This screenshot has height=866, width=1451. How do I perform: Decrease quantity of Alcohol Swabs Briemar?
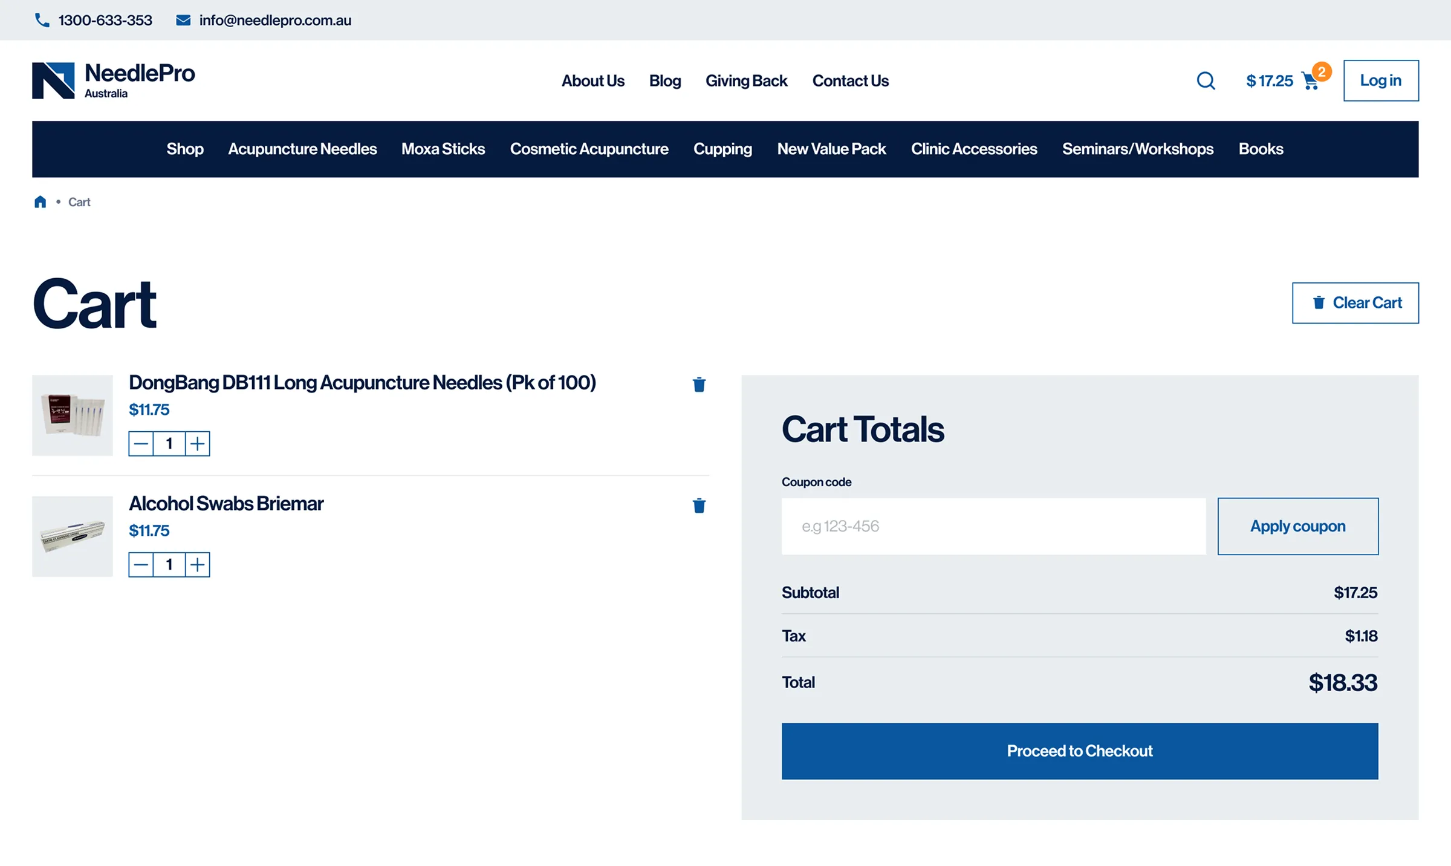click(x=141, y=565)
